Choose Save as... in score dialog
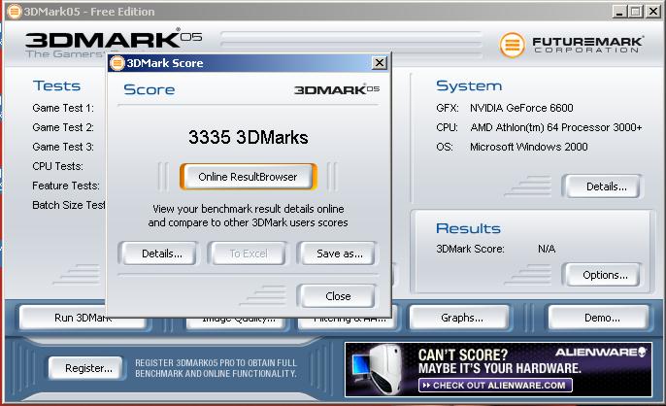 [x=338, y=254]
